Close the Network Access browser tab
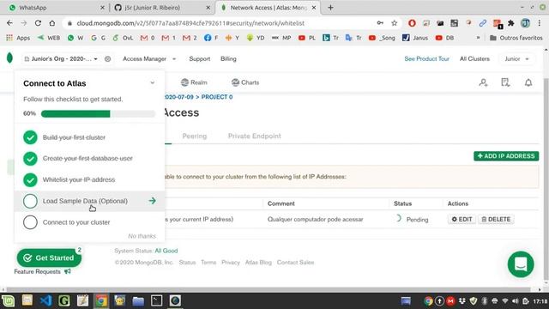This screenshot has height=309, width=549. (x=314, y=8)
